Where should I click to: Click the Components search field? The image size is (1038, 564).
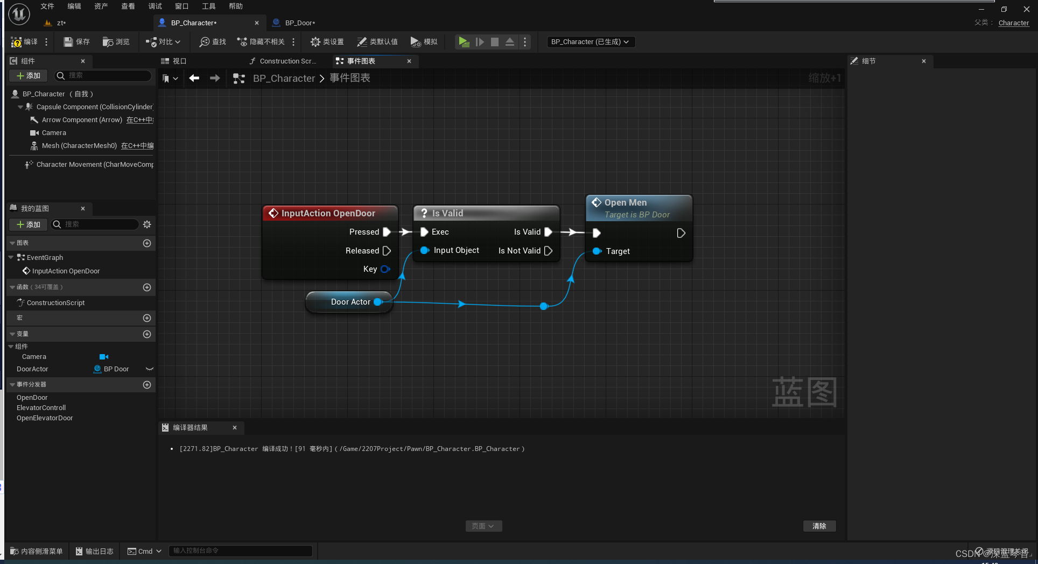click(x=102, y=75)
